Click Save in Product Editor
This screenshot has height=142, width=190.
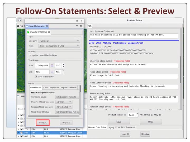coord(119,122)
